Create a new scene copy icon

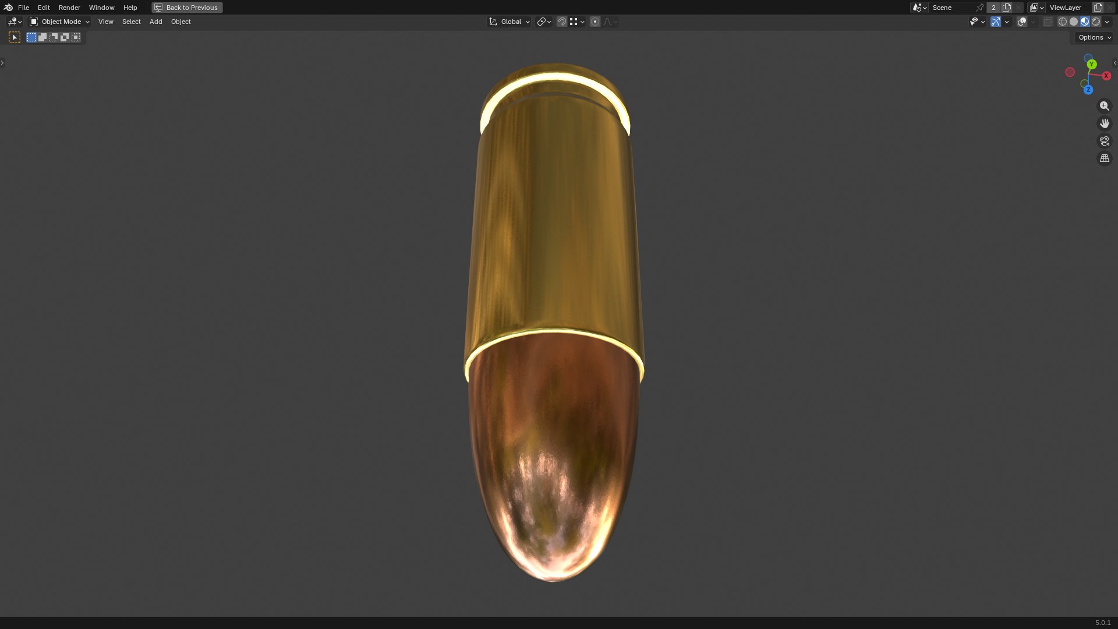tap(1007, 8)
